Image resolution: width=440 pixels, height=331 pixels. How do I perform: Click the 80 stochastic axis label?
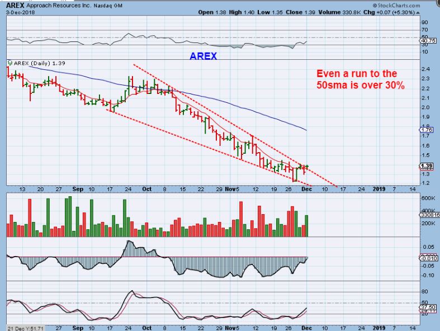click(424, 292)
